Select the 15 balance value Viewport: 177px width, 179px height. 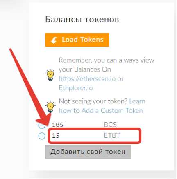click(56, 136)
